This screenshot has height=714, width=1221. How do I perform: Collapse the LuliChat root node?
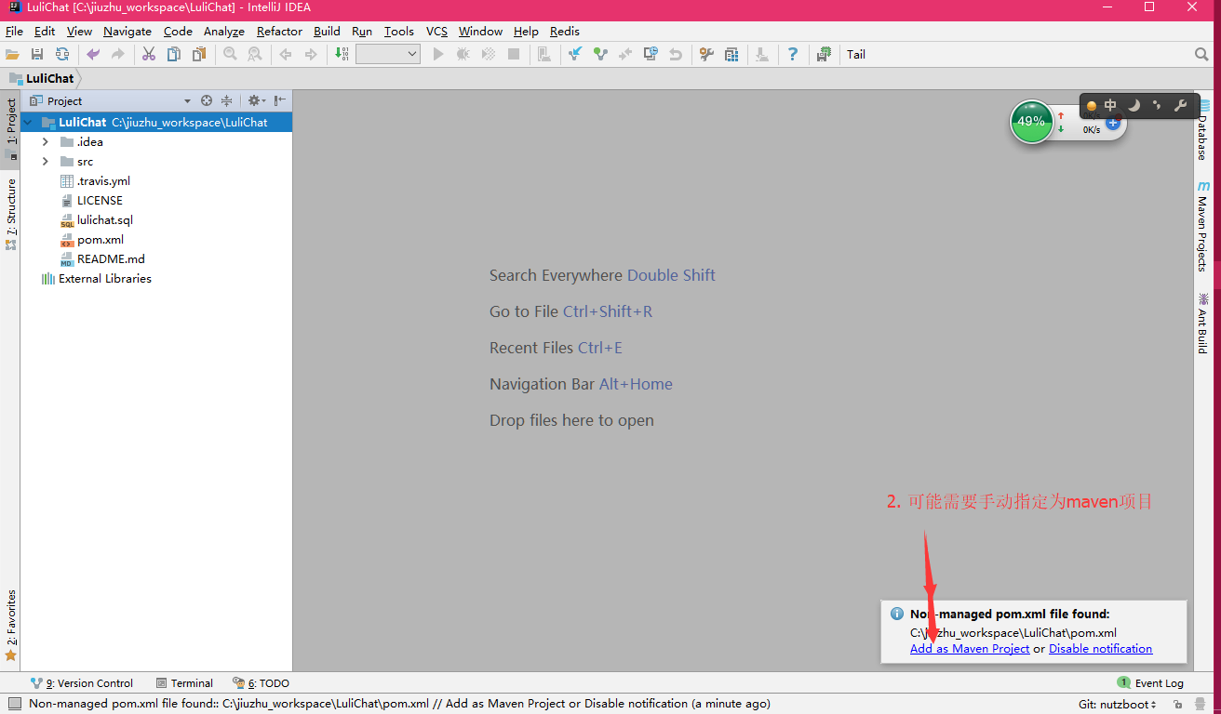coord(28,123)
